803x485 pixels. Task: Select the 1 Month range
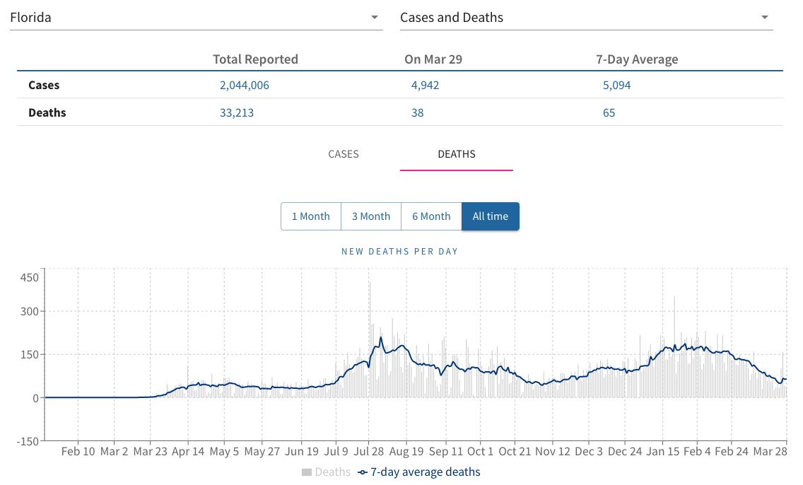[x=311, y=216]
